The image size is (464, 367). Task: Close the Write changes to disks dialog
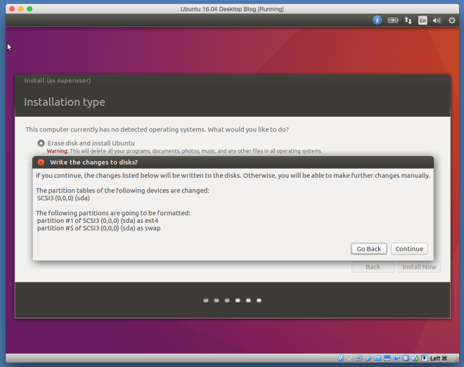click(41, 162)
